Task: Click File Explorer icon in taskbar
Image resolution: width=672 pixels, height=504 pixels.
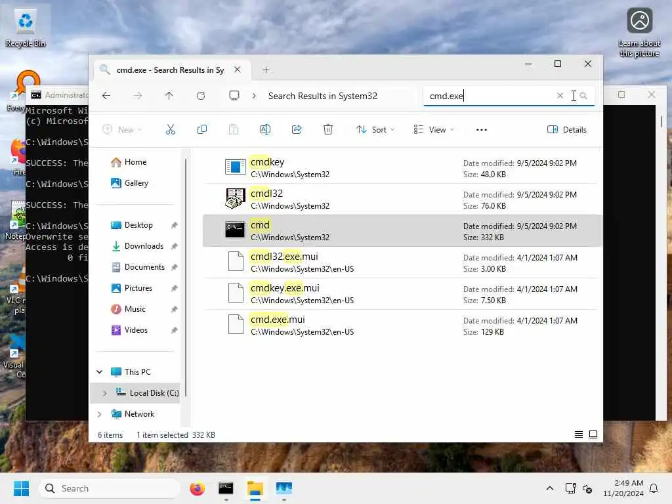Action: [255, 488]
